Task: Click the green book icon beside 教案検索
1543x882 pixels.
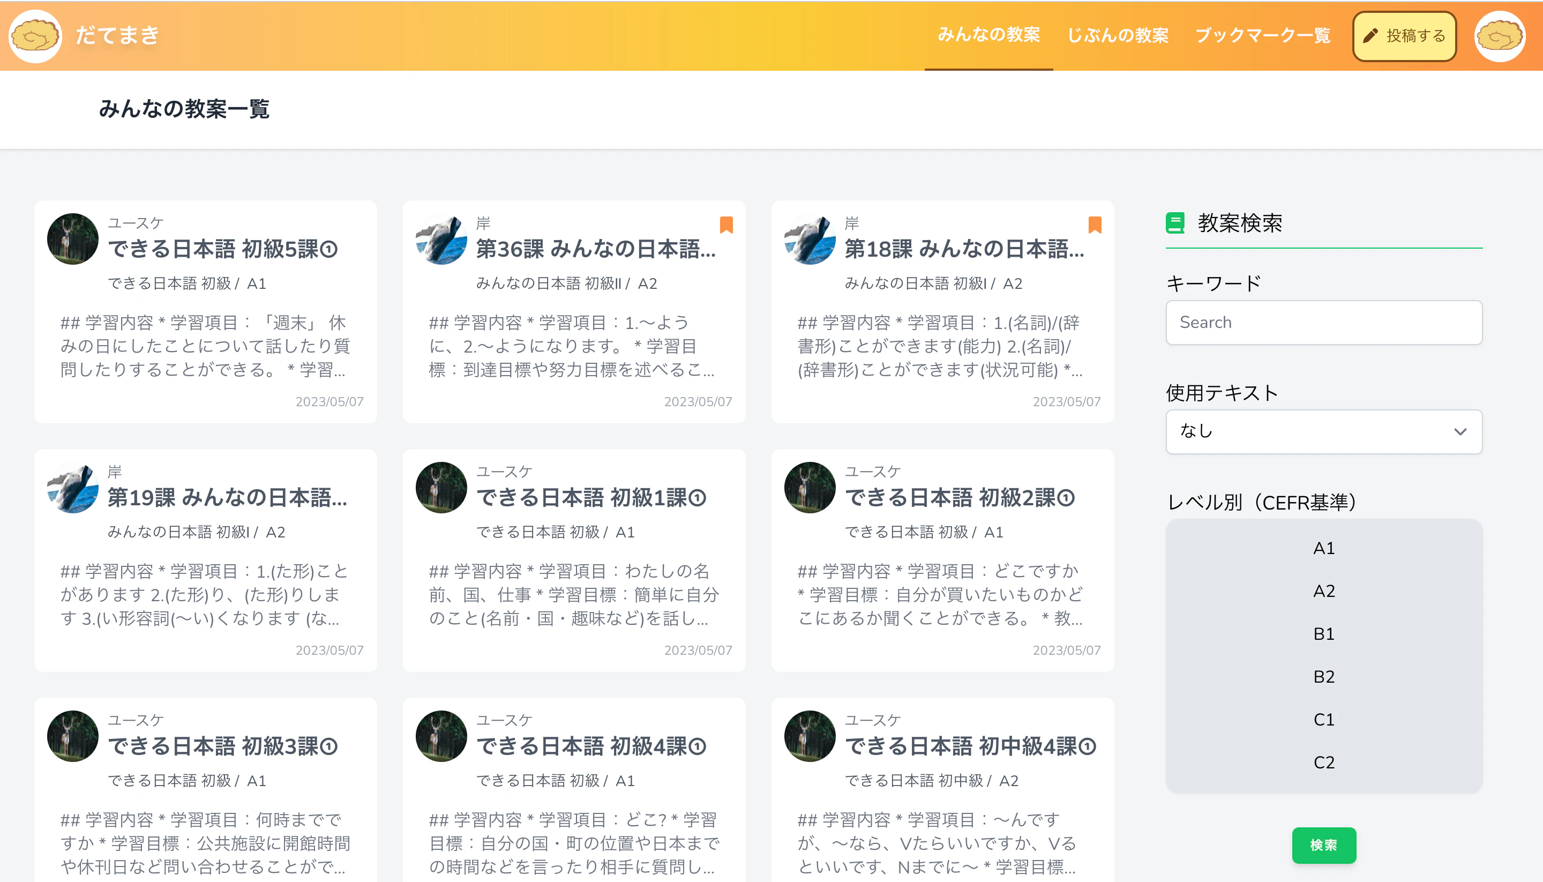Action: [1175, 223]
